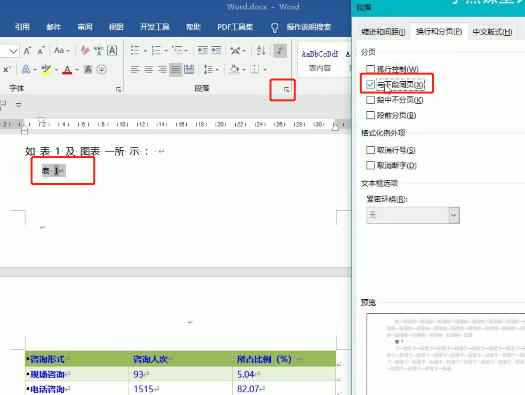Viewport: 525px width, 395px height.
Task: Click the Increase Indent icon
Action: [216, 50]
